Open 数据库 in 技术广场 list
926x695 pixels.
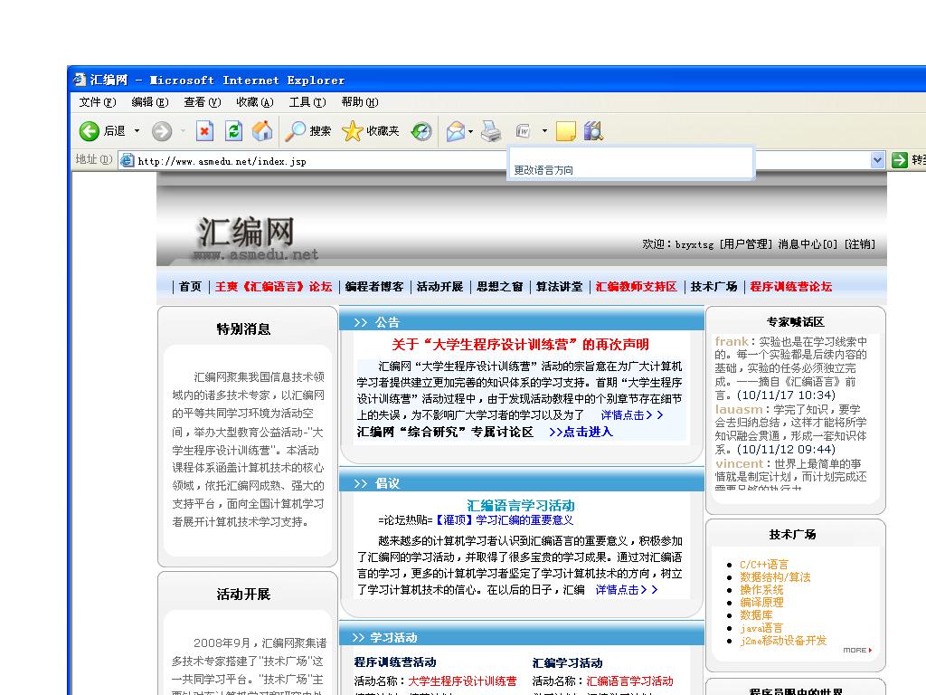pyautogui.click(x=756, y=615)
